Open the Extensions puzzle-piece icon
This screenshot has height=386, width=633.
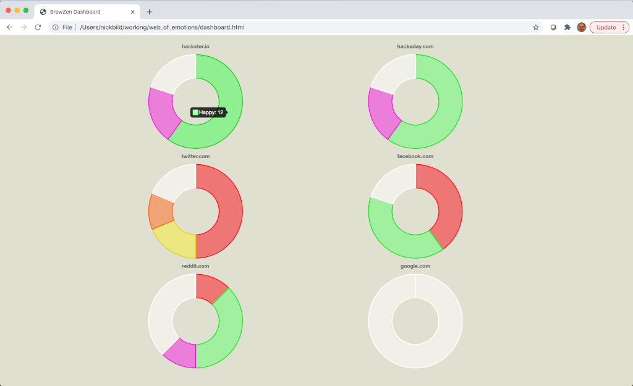[x=567, y=27]
